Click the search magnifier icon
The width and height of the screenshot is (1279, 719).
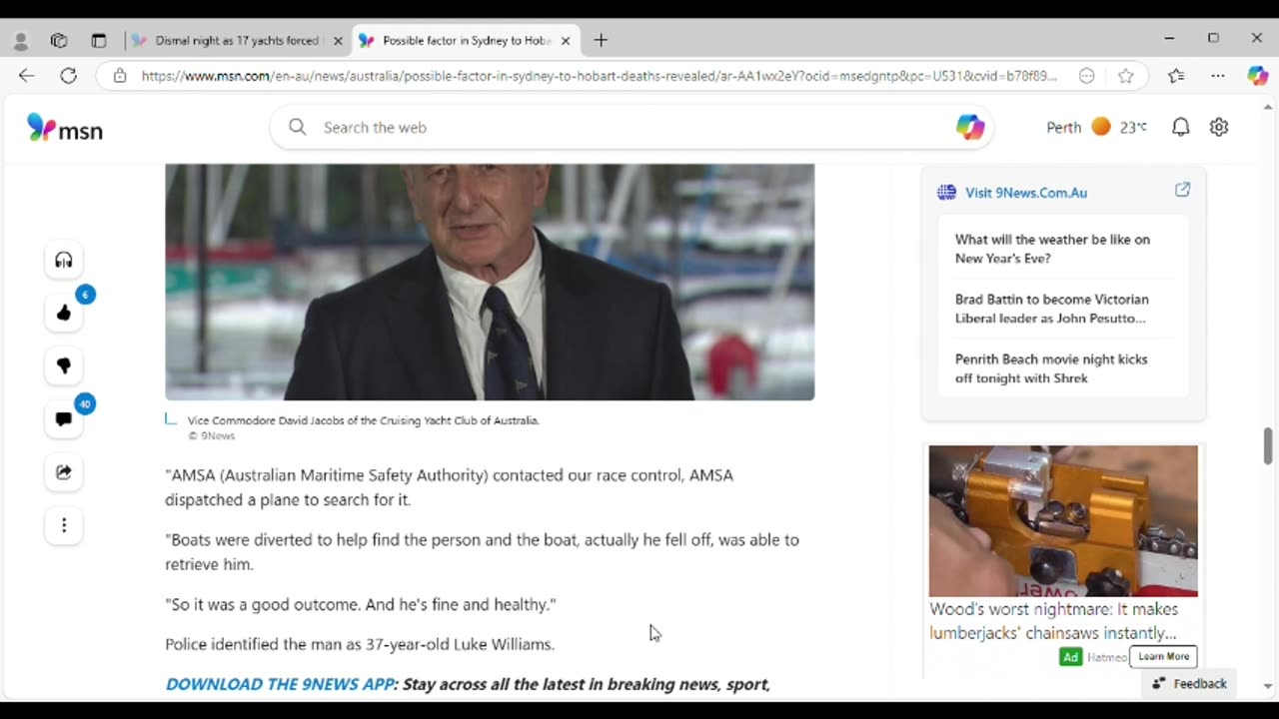click(297, 127)
